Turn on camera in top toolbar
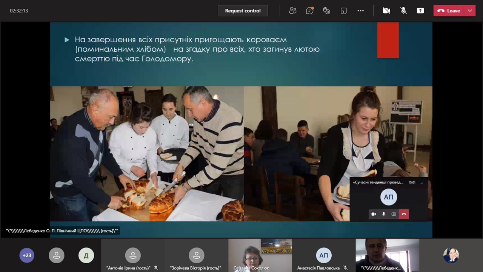The image size is (483, 272). tap(386, 11)
